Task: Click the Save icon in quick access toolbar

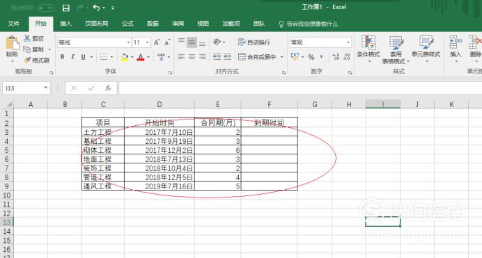Action: tap(65, 8)
